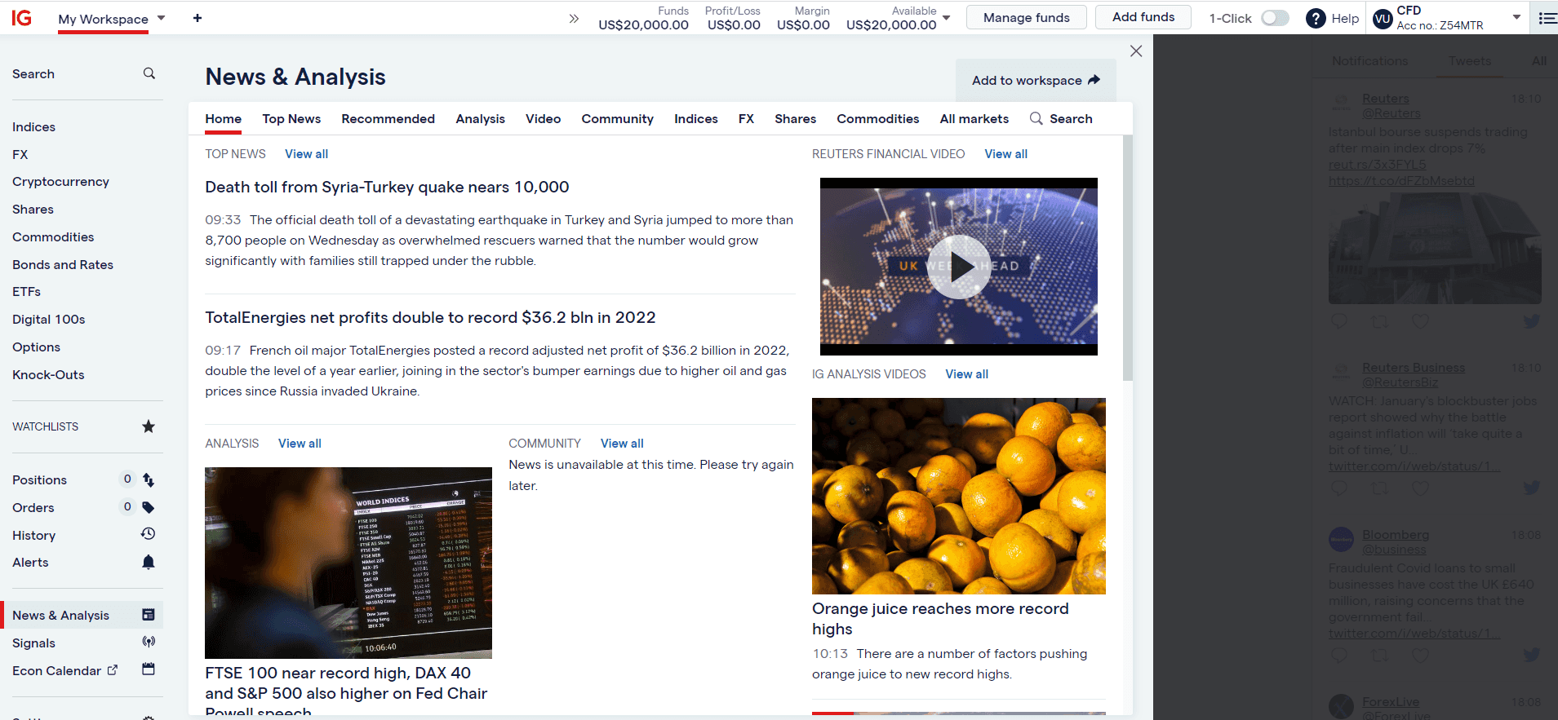1558x720 pixels.
Task: Click the news panel vertical scrollbar
Action: tap(1128, 258)
